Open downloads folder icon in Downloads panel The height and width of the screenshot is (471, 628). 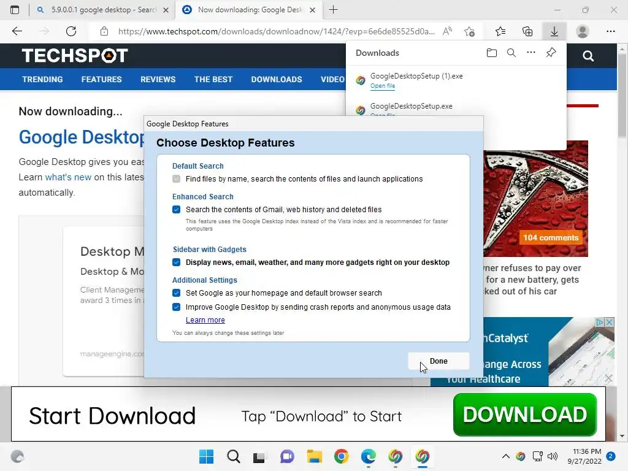coord(492,53)
